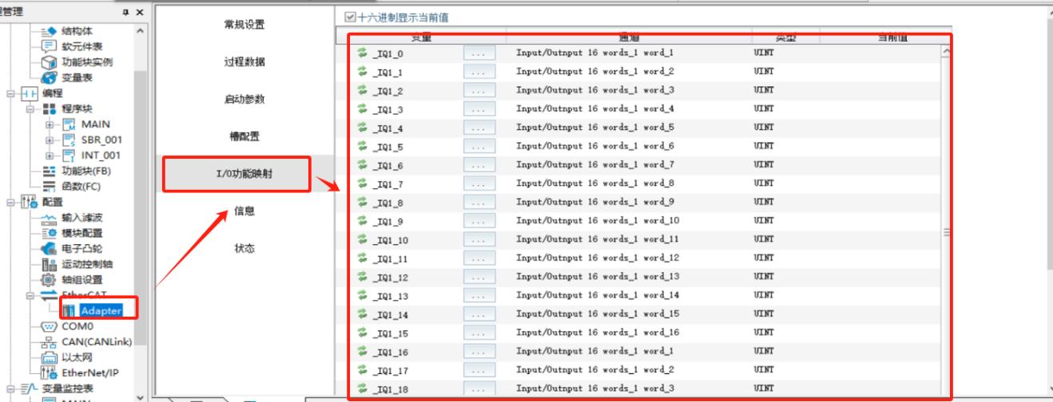The height and width of the screenshot is (402, 1053).
Task: Select the 功能块实例 cube icon
Action: pos(49,62)
